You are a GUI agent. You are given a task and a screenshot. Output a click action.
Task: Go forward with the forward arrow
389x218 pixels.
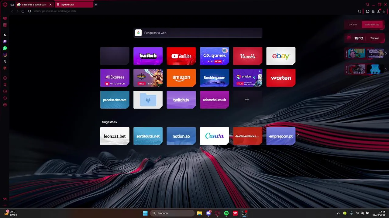tap(17, 11)
